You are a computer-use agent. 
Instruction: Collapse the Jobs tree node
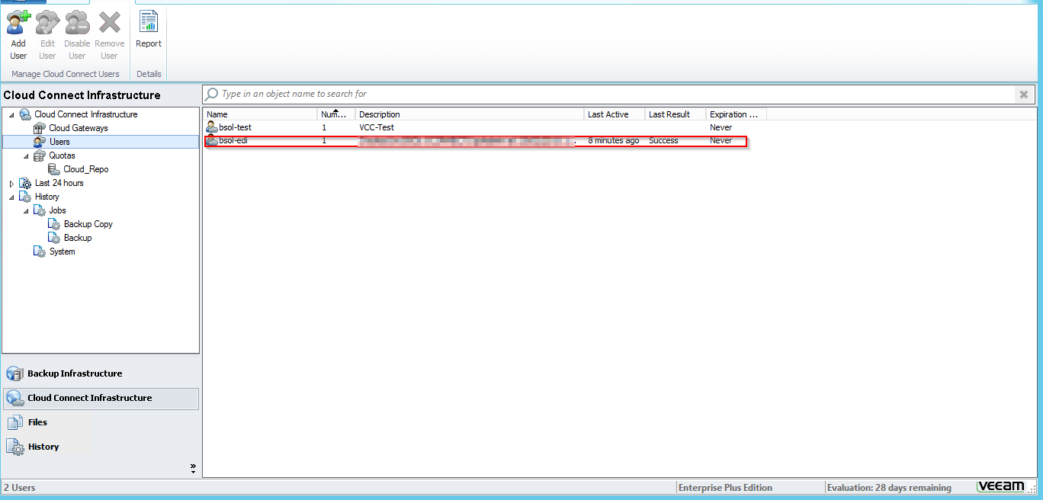tap(26, 210)
